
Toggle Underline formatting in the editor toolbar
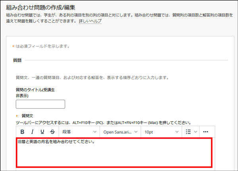[42, 132]
